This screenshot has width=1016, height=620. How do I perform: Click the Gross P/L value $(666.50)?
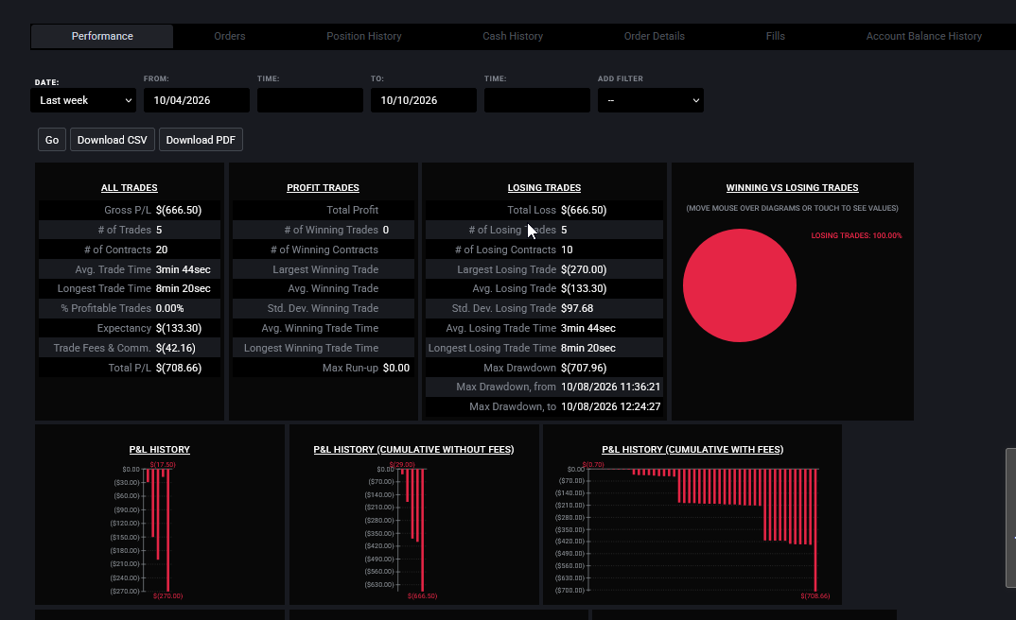point(179,210)
